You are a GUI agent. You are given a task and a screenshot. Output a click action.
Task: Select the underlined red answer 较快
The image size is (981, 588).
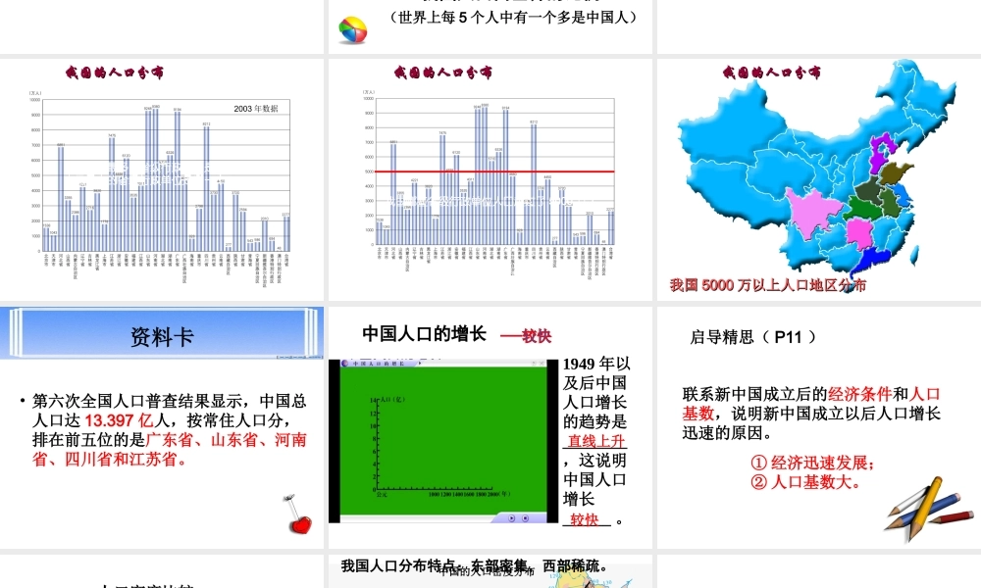coord(585,519)
